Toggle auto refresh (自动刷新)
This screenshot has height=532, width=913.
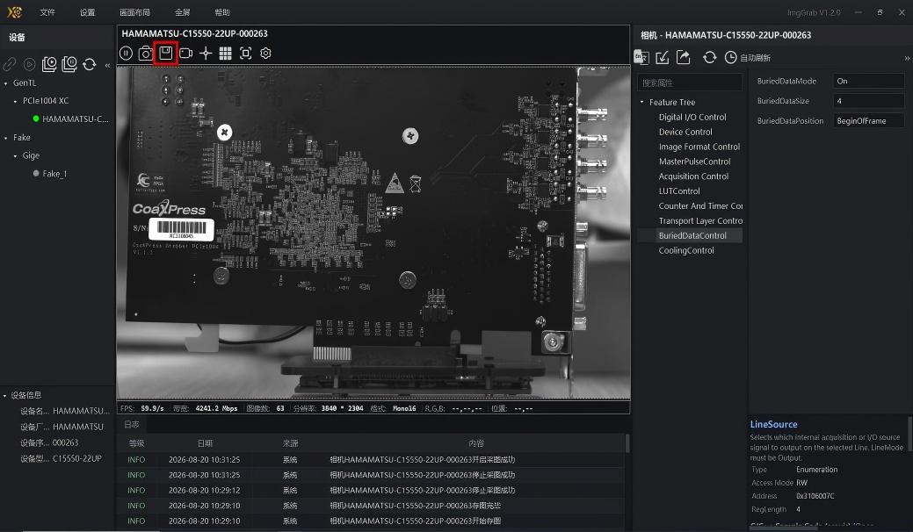(748, 58)
